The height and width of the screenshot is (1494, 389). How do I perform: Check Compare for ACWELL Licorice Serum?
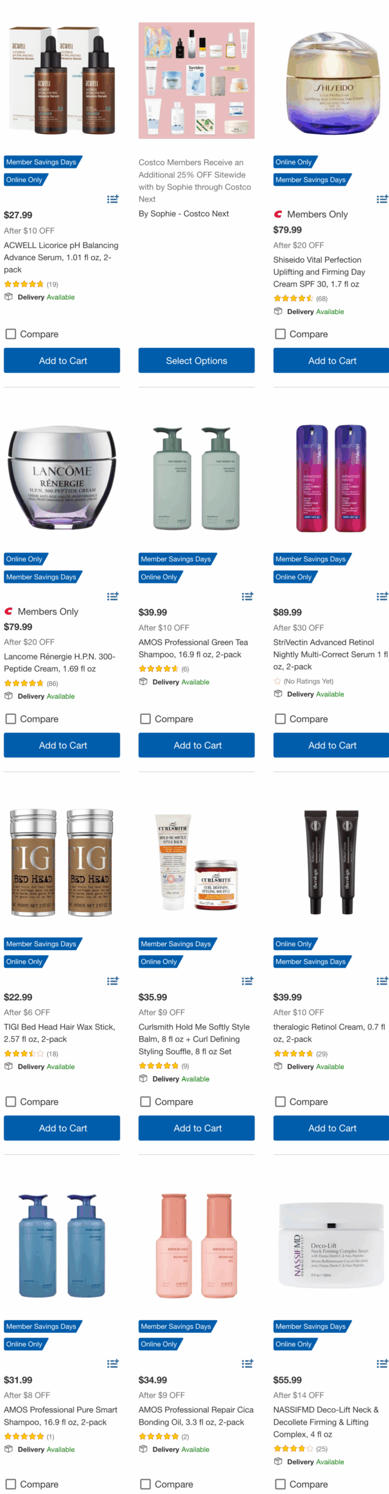pyautogui.click(x=10, y=334)
